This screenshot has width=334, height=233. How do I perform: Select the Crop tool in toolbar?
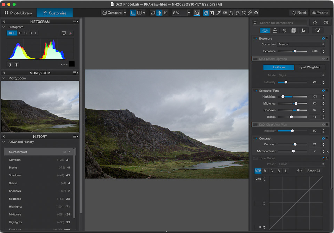[212, 13]
